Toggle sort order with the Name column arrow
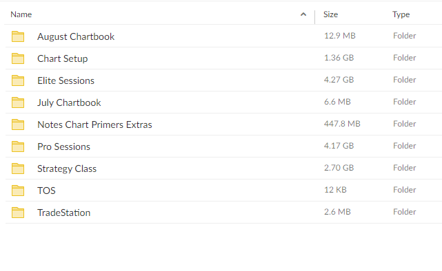This screenshot has width=442, height=271. (x=303, y=14)
